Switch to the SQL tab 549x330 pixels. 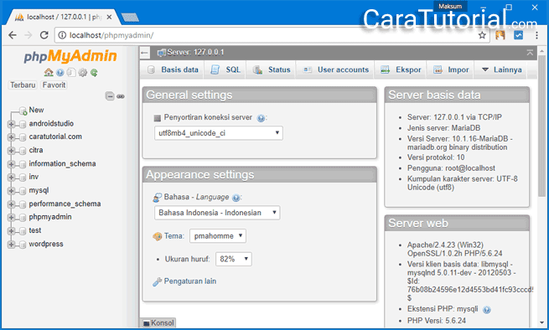[225, 70]
